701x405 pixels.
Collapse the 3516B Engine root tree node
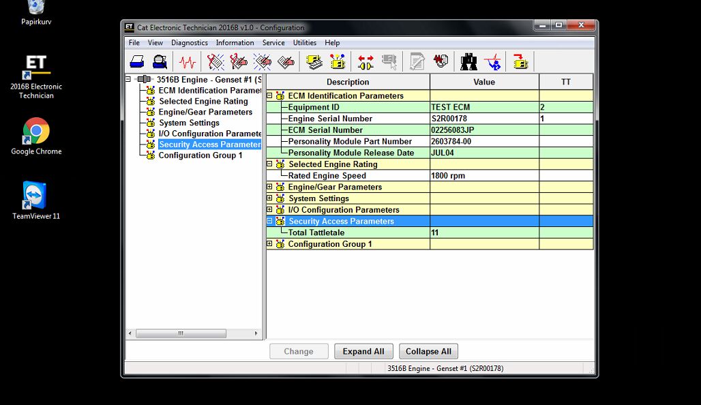[128, 79]
